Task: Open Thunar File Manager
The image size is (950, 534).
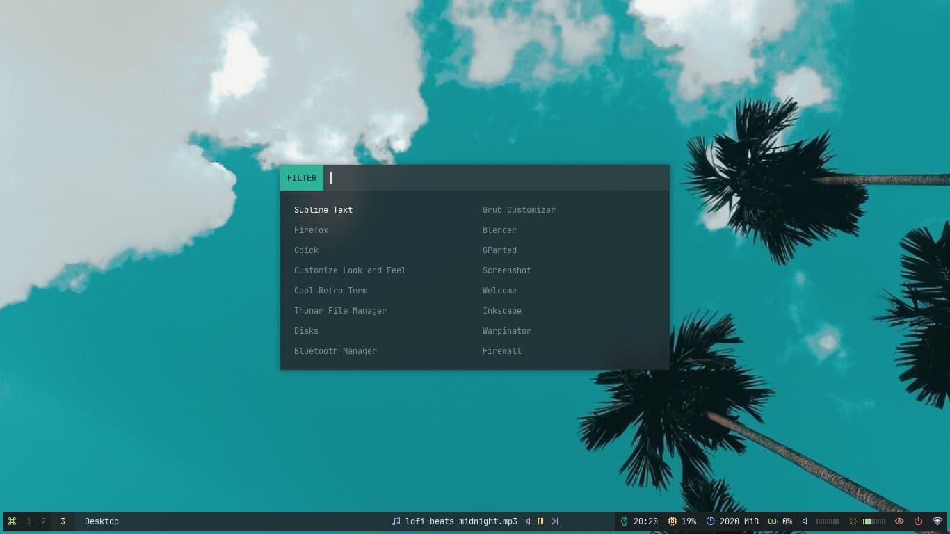Action: click(x=340, y=311)
